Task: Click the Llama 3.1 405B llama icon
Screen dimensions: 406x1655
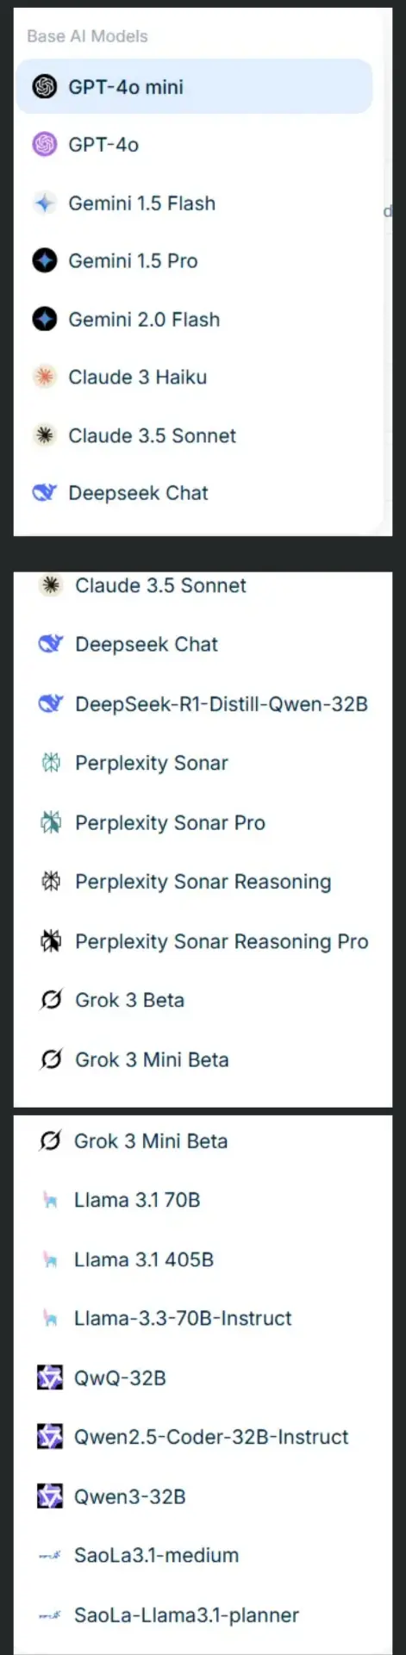Action: (x=50, y=1259)
